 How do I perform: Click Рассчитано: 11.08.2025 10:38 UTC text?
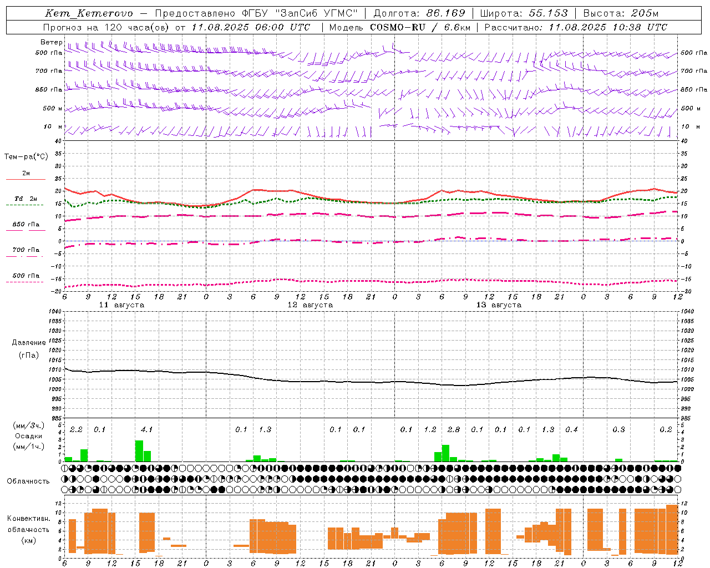click(576, 27)
